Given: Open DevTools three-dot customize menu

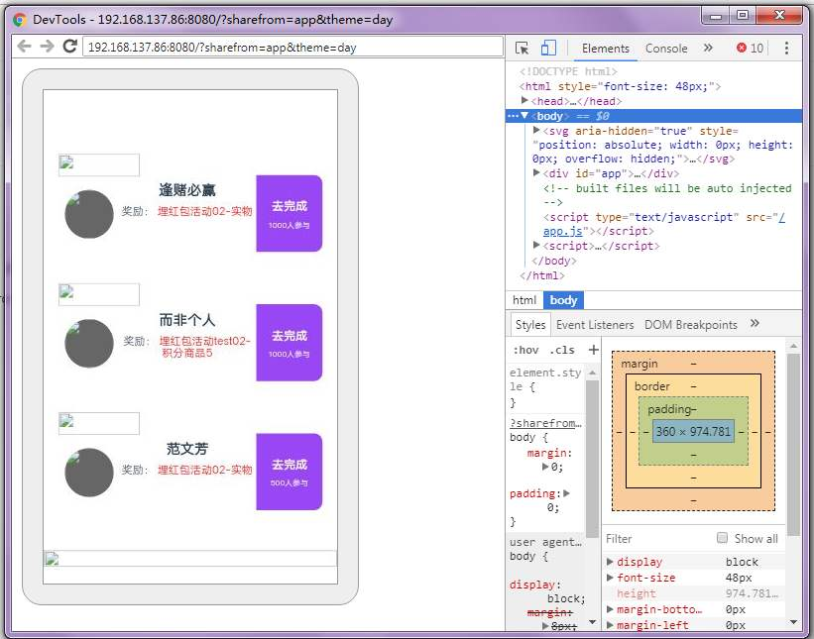Looking at the screenshot, I should [x=786, y=49].
